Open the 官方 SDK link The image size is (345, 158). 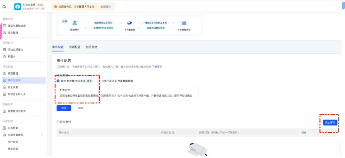point(117,96)
